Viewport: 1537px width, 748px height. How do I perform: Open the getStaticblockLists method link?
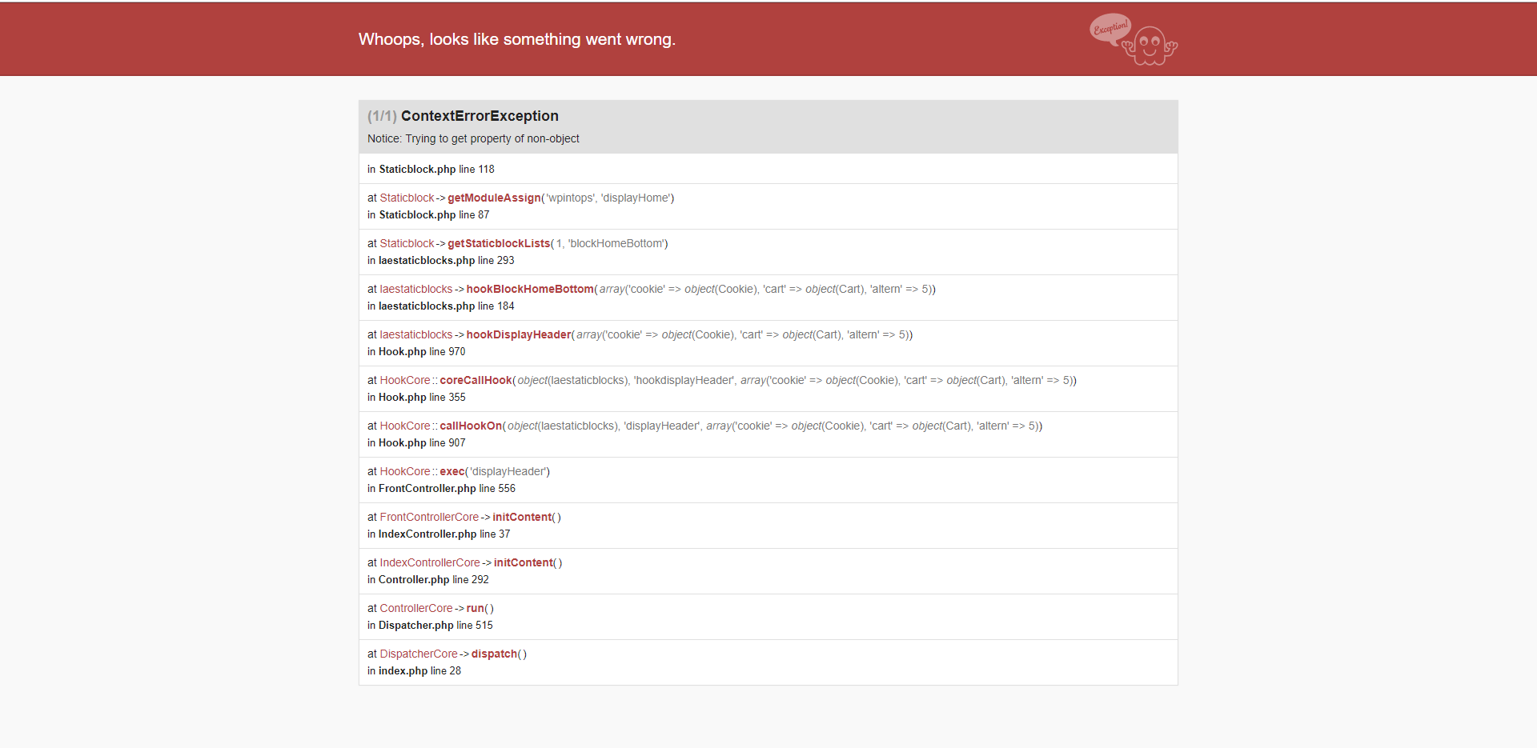pos(499,243)
